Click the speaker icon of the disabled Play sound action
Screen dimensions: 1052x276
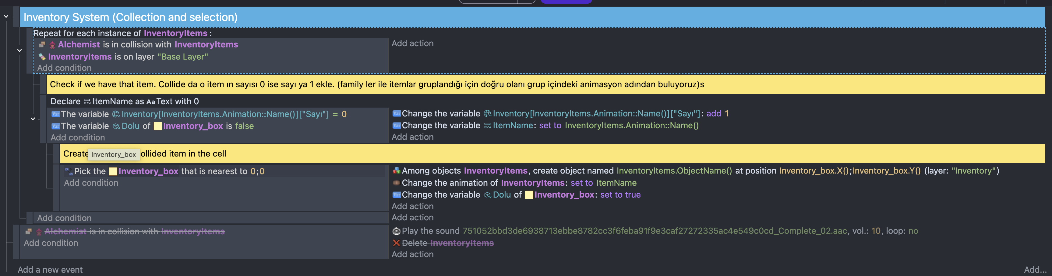coord(396,231)
